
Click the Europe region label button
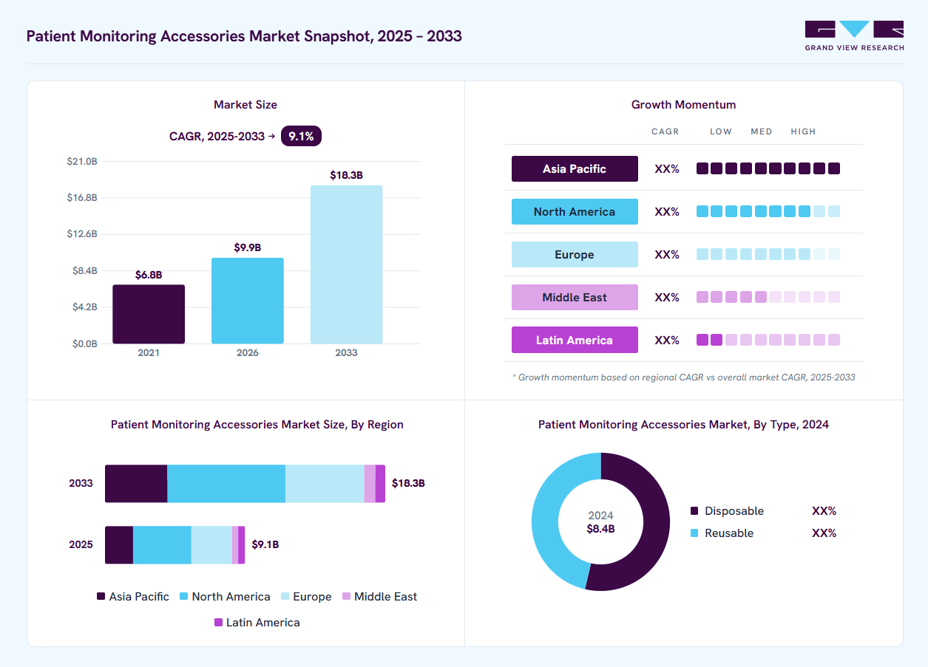click(575, 254)
